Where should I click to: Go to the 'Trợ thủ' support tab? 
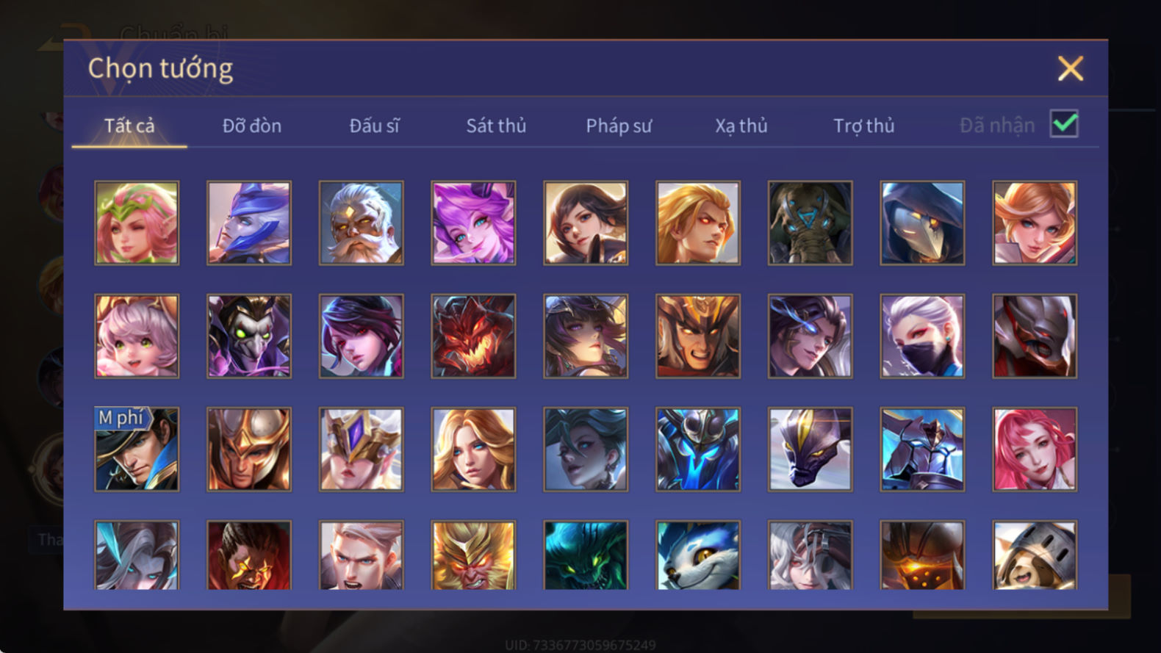point(864,126)
